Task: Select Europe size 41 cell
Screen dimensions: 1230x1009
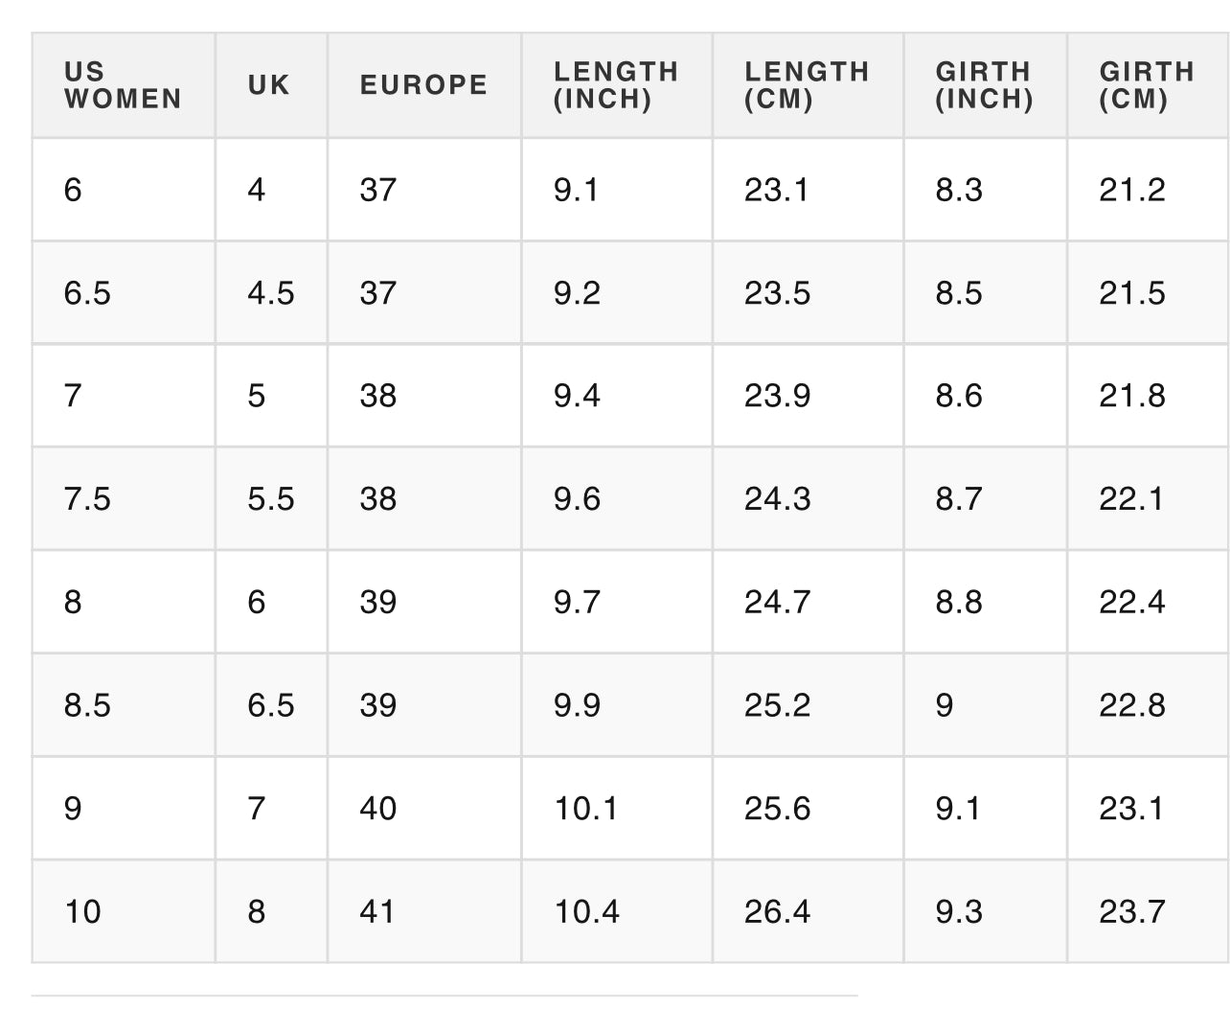Action: pyautogui.click(x=424, y=911)
